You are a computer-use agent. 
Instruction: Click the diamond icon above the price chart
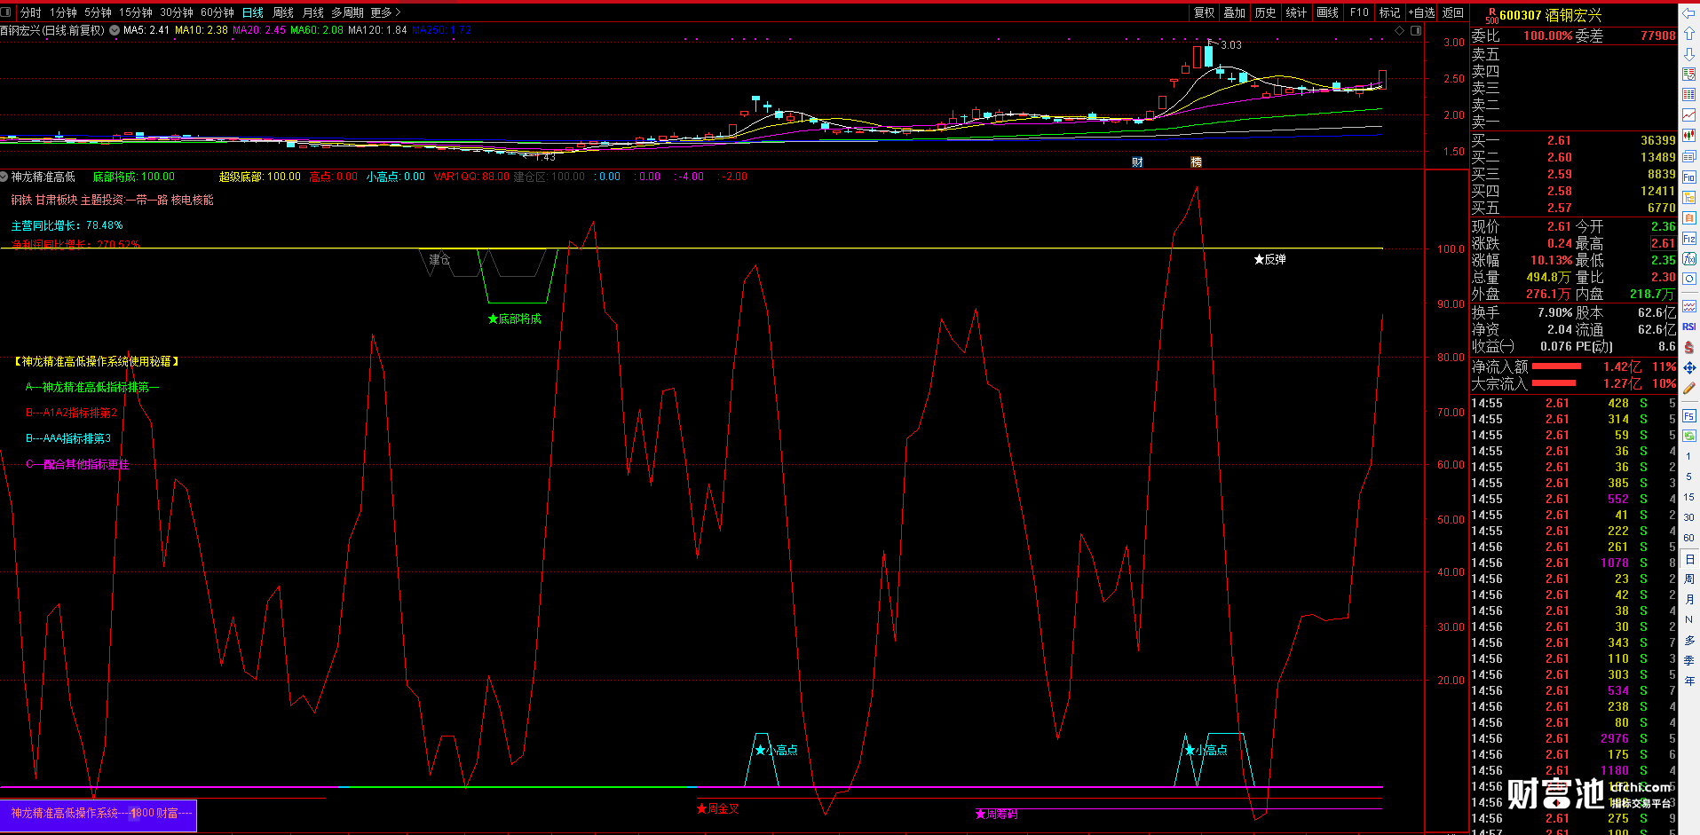point(1400,30)
